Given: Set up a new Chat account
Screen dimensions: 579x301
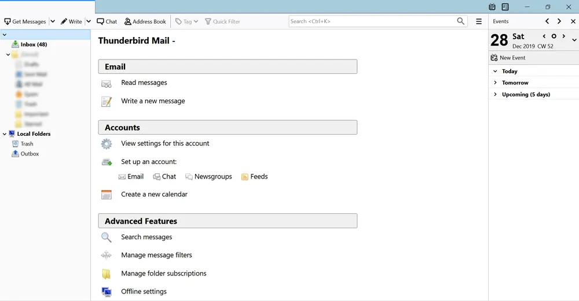Looking at the screenshot, I should [164, 176].
